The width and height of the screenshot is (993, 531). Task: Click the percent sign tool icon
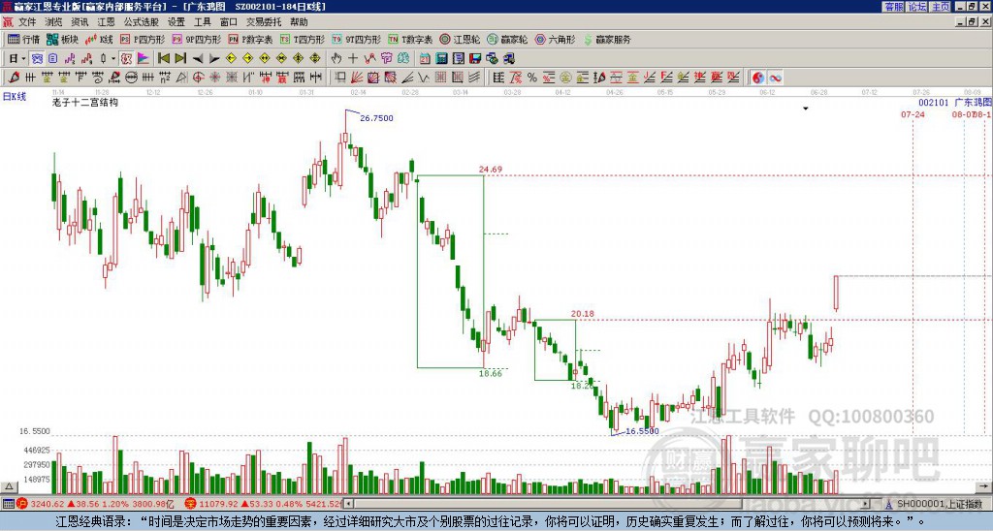(532, 78)
